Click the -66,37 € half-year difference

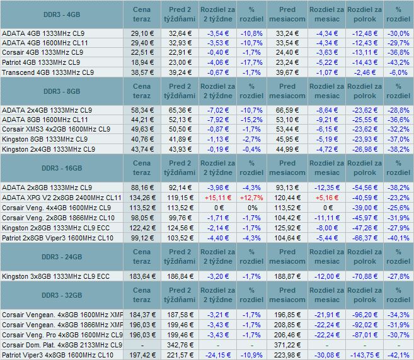365,238
